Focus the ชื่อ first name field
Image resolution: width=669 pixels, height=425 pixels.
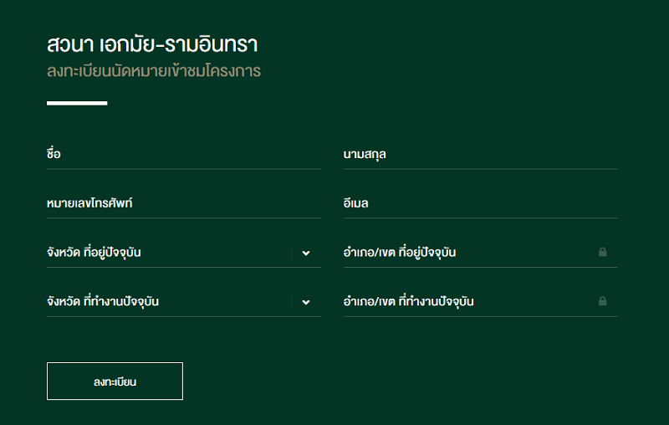184,155
